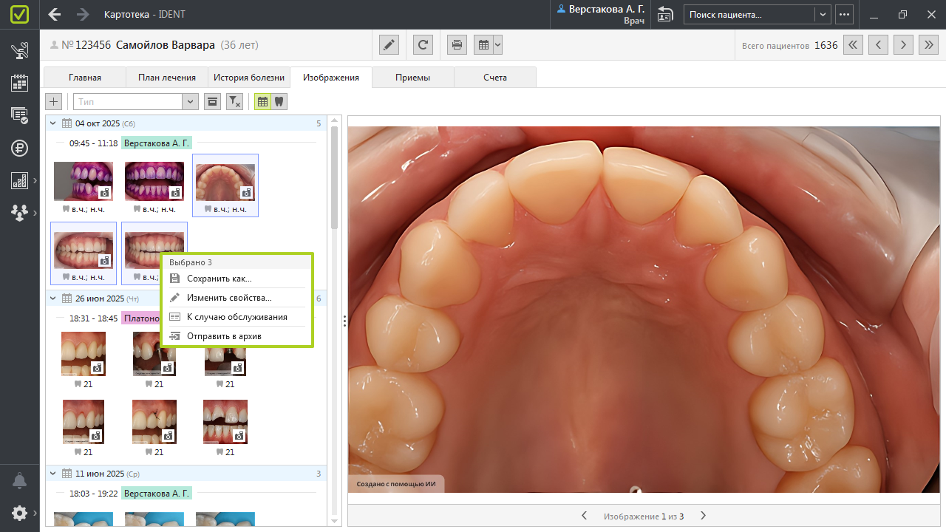Open the ruble finance section in sidebar

tap(19, 148)
